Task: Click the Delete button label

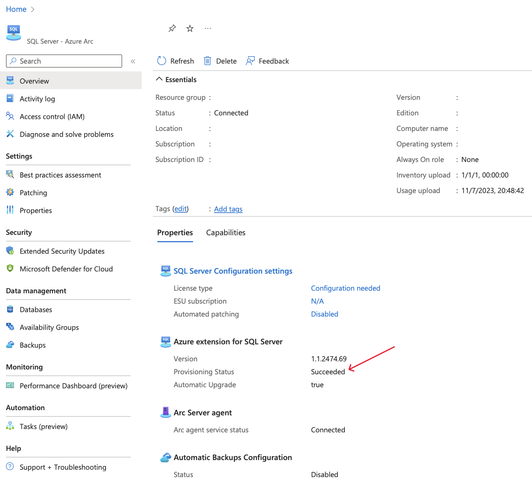Action: point(226,61)
